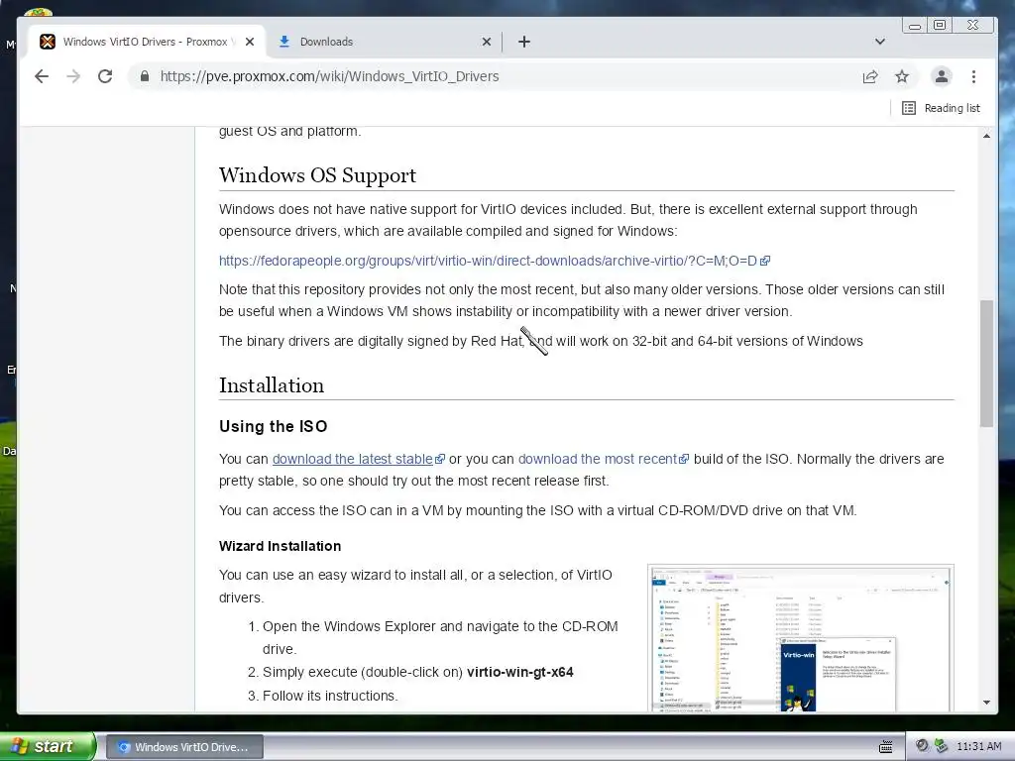The height and width of the screenshot is (761, 1015).
Task: Click the scrollbar up arrow
Action: click(x=986, y=136)
